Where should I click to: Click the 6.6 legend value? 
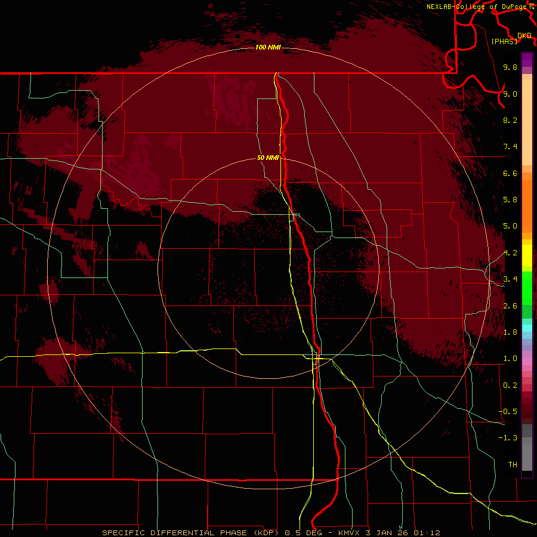coord(510,173)
